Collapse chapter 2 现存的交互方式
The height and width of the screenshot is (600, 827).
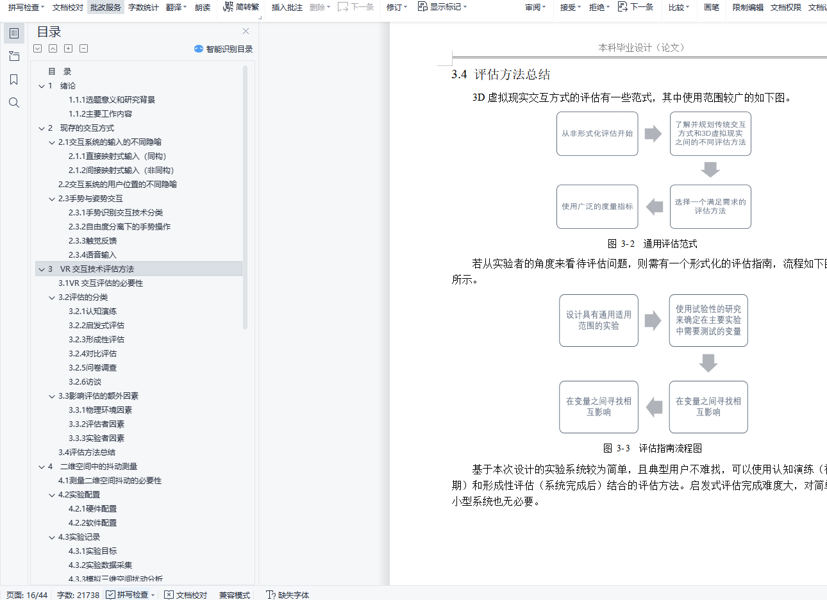42,128
